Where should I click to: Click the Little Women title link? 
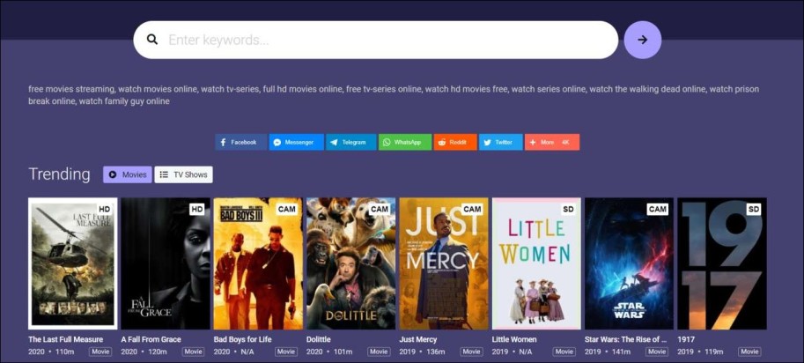(x=514, y=339)
